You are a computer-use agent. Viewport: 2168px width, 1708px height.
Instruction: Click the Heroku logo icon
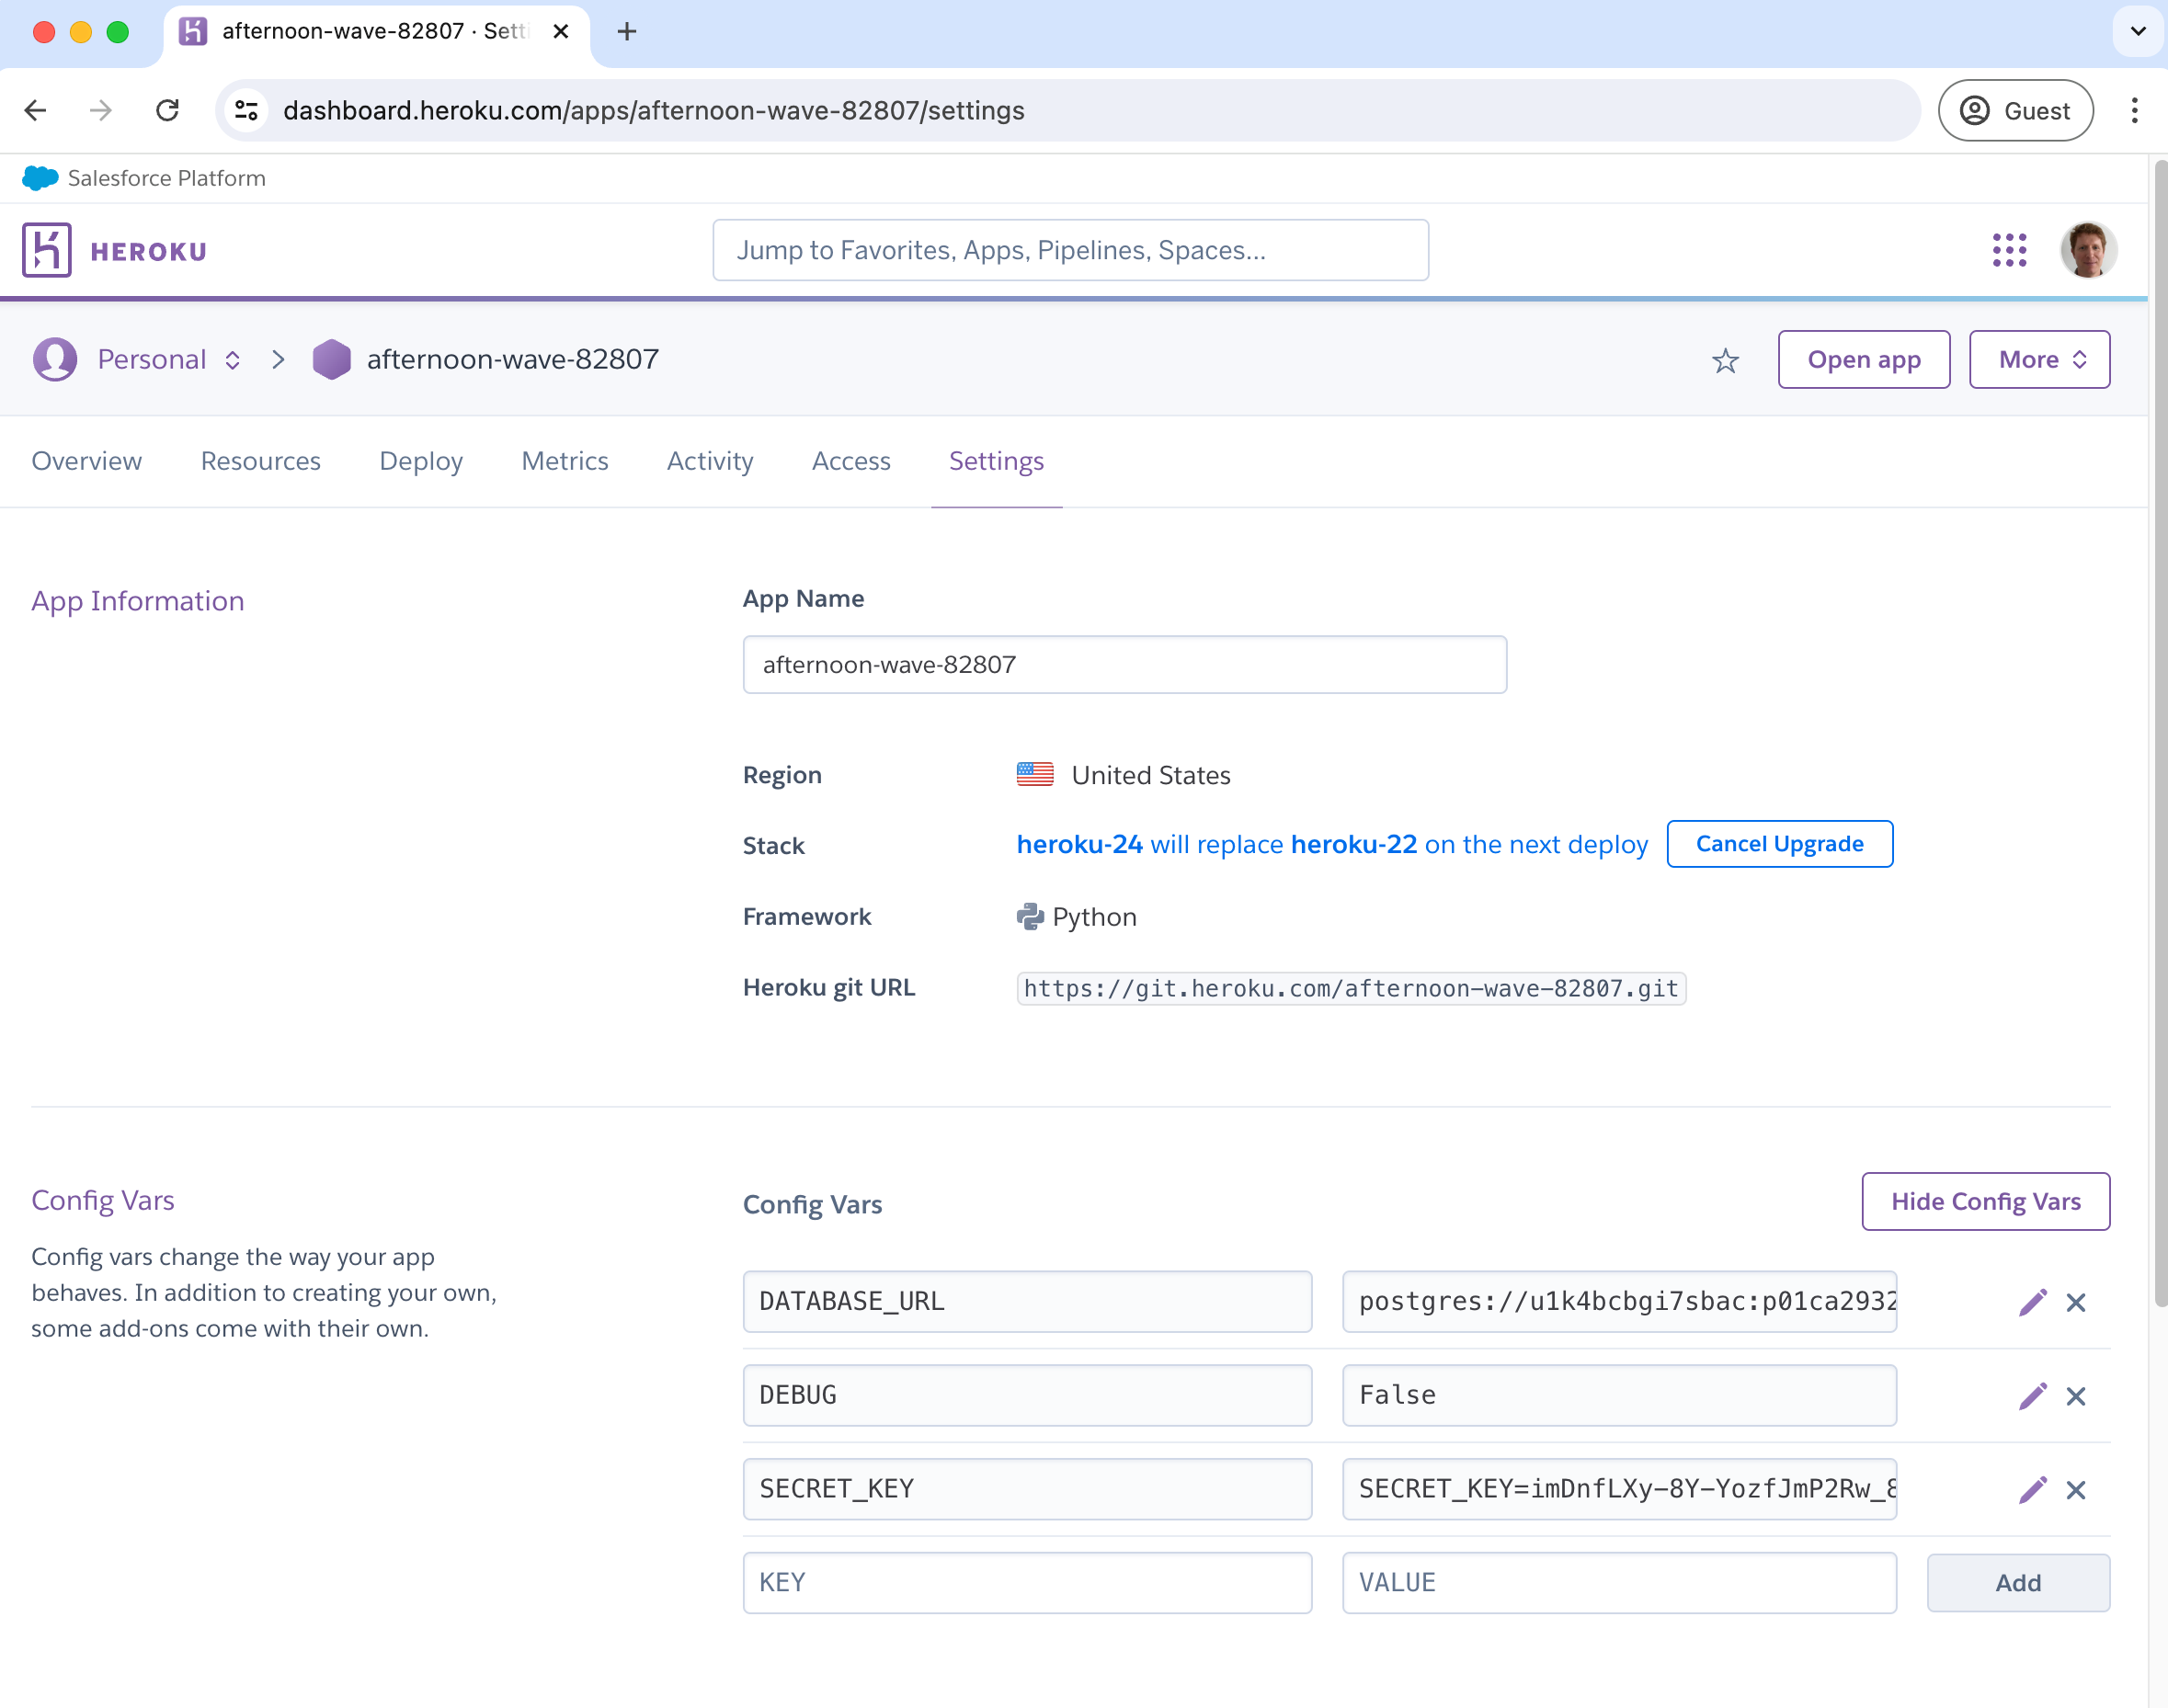(x=47, y=250)
